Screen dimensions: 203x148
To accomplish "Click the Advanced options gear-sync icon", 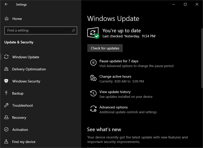I will [x=93, y=109].
